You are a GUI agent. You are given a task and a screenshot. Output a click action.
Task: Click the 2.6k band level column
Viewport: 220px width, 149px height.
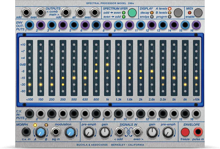click(152, 68)
